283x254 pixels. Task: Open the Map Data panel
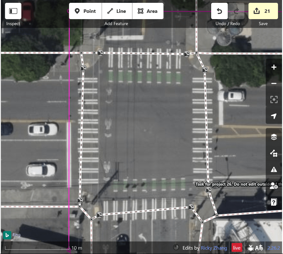click(274, 153)
